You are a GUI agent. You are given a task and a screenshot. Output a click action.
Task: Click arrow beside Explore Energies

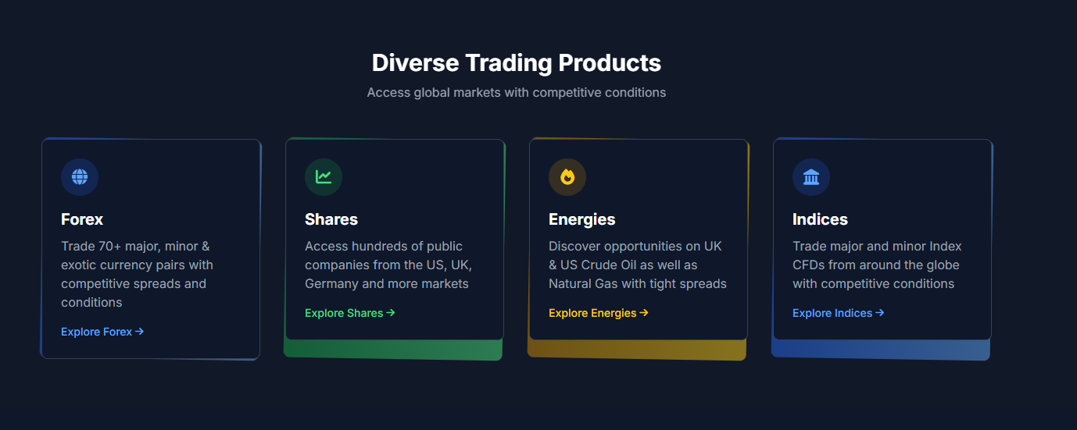pyautogui.click(x=644, y=313)
